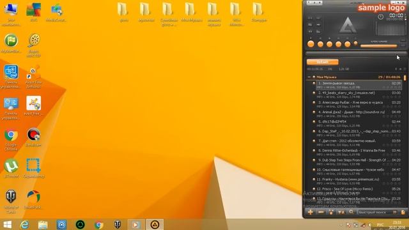Skip to the next track in AIMP

click(x=347, y=44)
